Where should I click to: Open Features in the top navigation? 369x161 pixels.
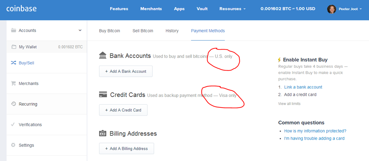(119, 9)
